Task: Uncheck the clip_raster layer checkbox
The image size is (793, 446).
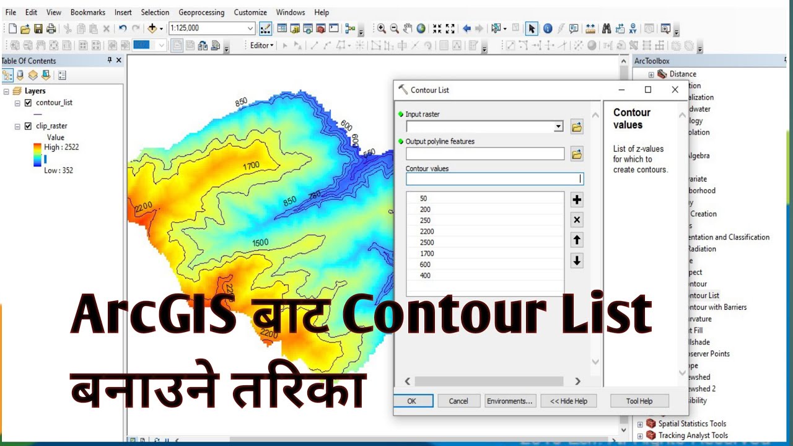Action: [x=28, y=126]
